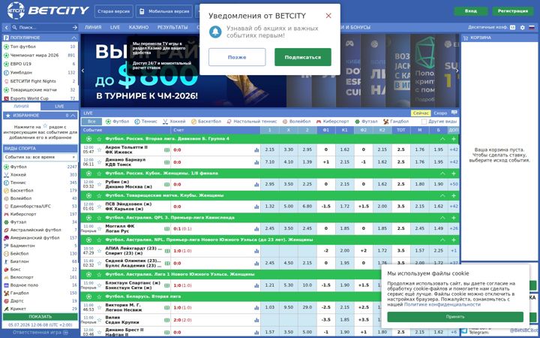Click the Вход button
The width and height of the screenshot is (540, 338).
click(x=471, y=11)
